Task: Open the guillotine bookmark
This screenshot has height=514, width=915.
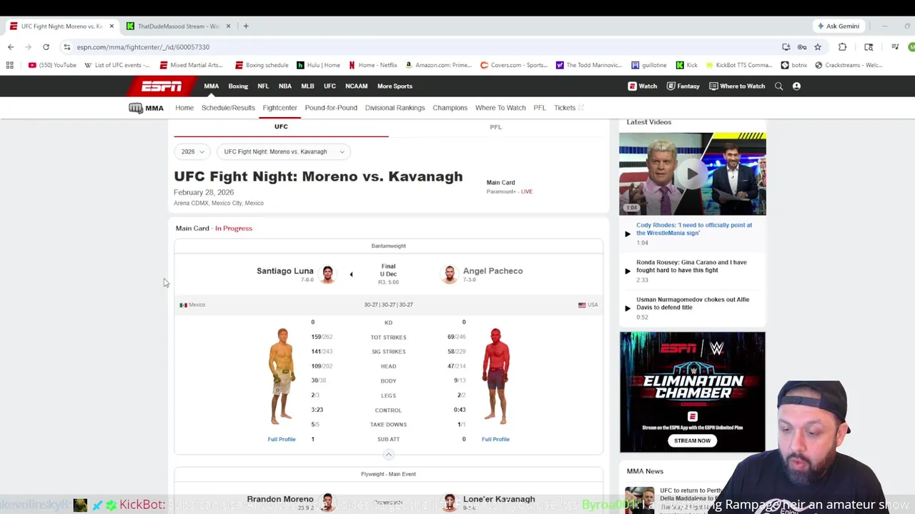Action: coord(649,65)
